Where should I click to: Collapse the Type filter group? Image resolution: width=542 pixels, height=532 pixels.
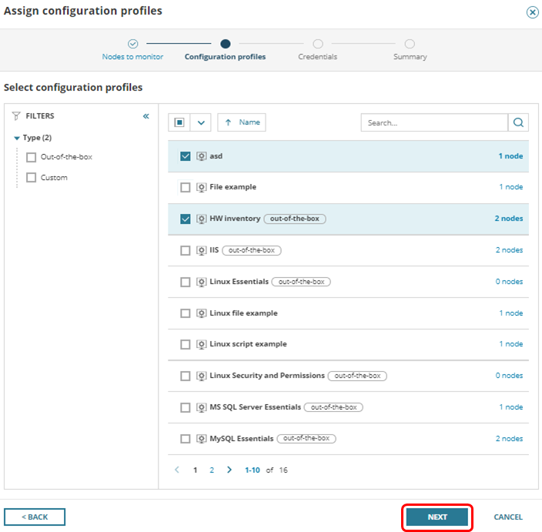pyautogui.click(x=18, y=138)
